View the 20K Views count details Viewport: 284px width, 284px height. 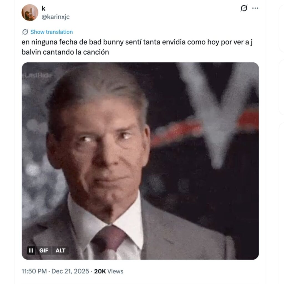pyautogui.click(x=109, y=271)
